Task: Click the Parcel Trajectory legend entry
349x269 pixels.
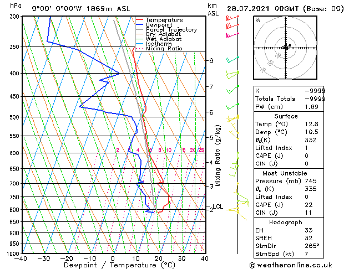Action: tap(166, 29)
